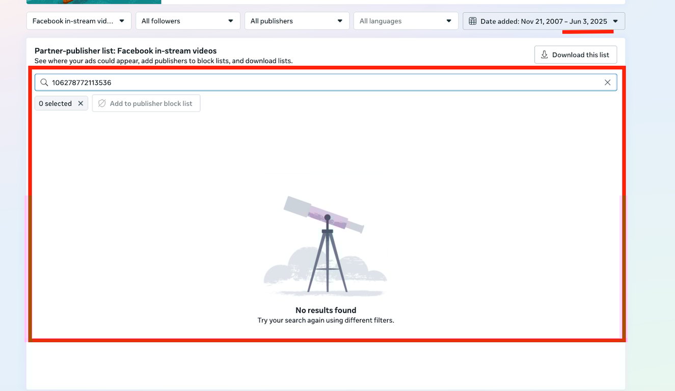675x391 pixels.
Task: Click the Download this list button
Action: 576,54
